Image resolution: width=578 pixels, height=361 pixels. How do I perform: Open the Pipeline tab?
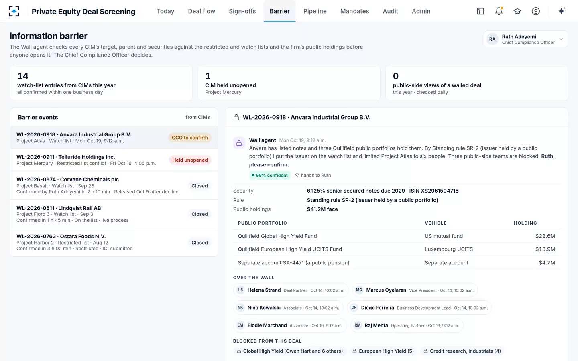click(x=315, y=11)
